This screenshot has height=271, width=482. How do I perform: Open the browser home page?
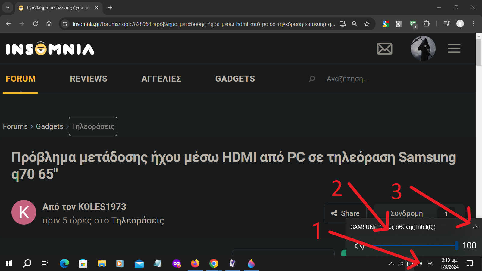[x=49, y=24]
